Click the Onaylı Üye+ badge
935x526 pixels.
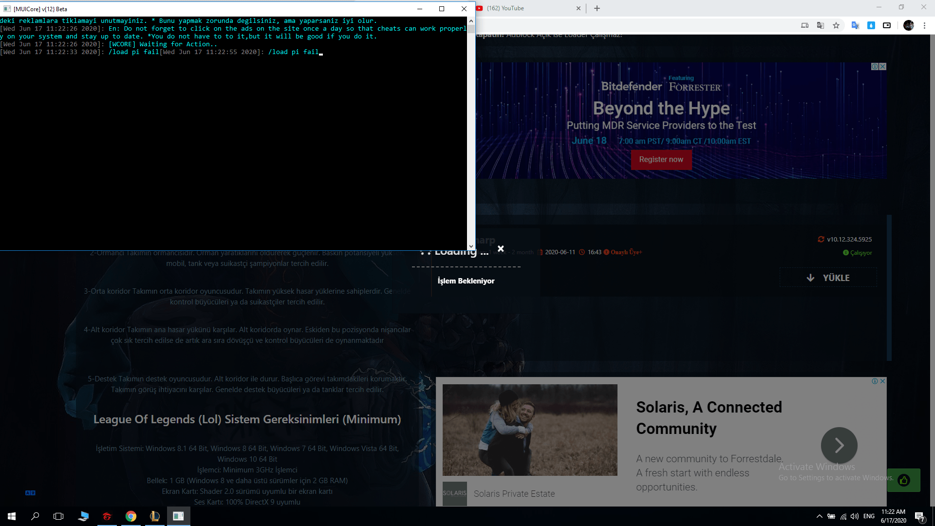point(623,252)
